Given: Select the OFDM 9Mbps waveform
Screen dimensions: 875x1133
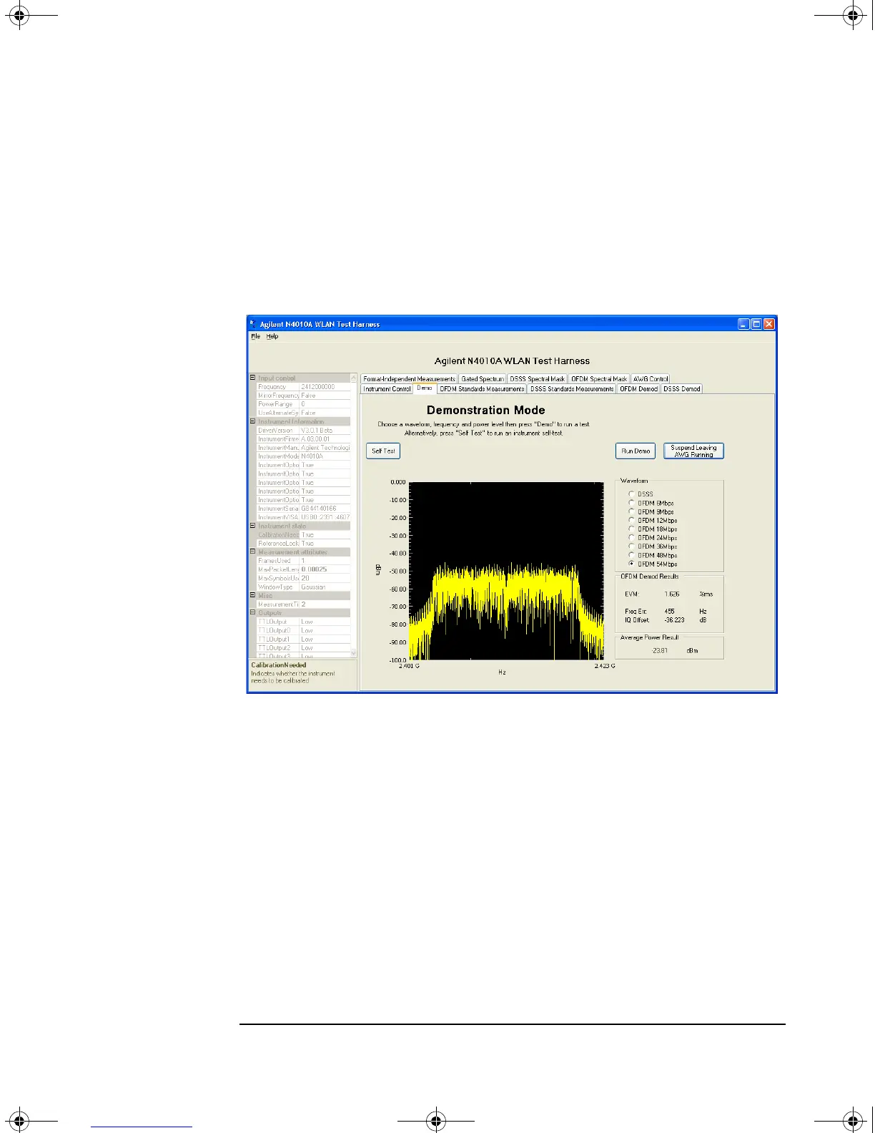Looking at the screenshot, I should (631, 511).
